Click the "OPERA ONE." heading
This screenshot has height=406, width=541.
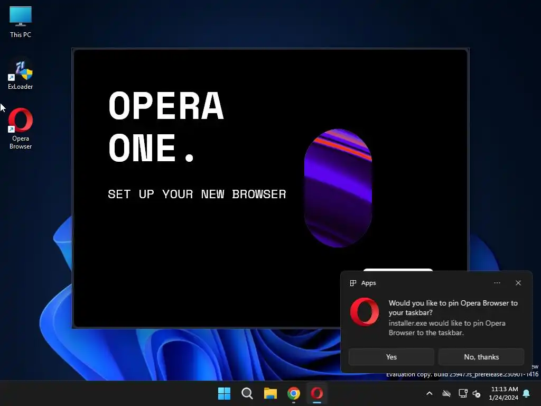click(x=166, y=127)
